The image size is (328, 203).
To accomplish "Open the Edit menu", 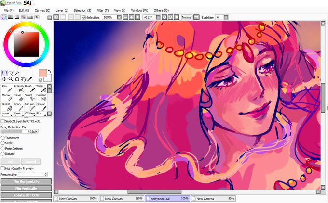I will click(24, 10).
